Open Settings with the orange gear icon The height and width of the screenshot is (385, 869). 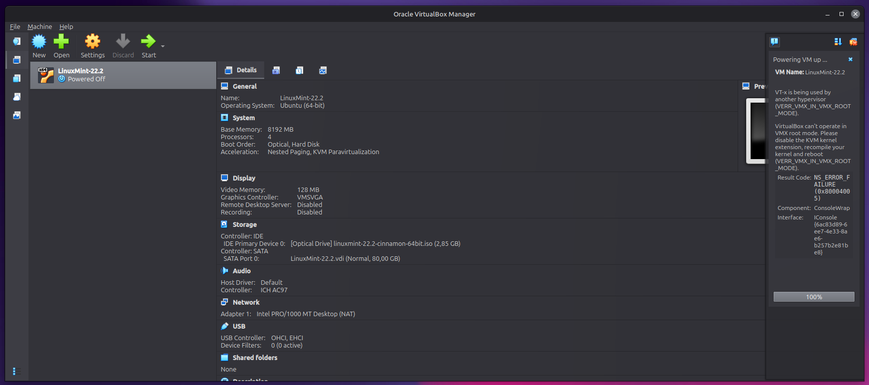click(92, 42)
